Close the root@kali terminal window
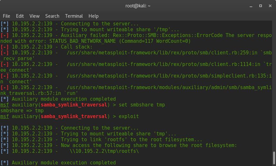 [270, 6]
